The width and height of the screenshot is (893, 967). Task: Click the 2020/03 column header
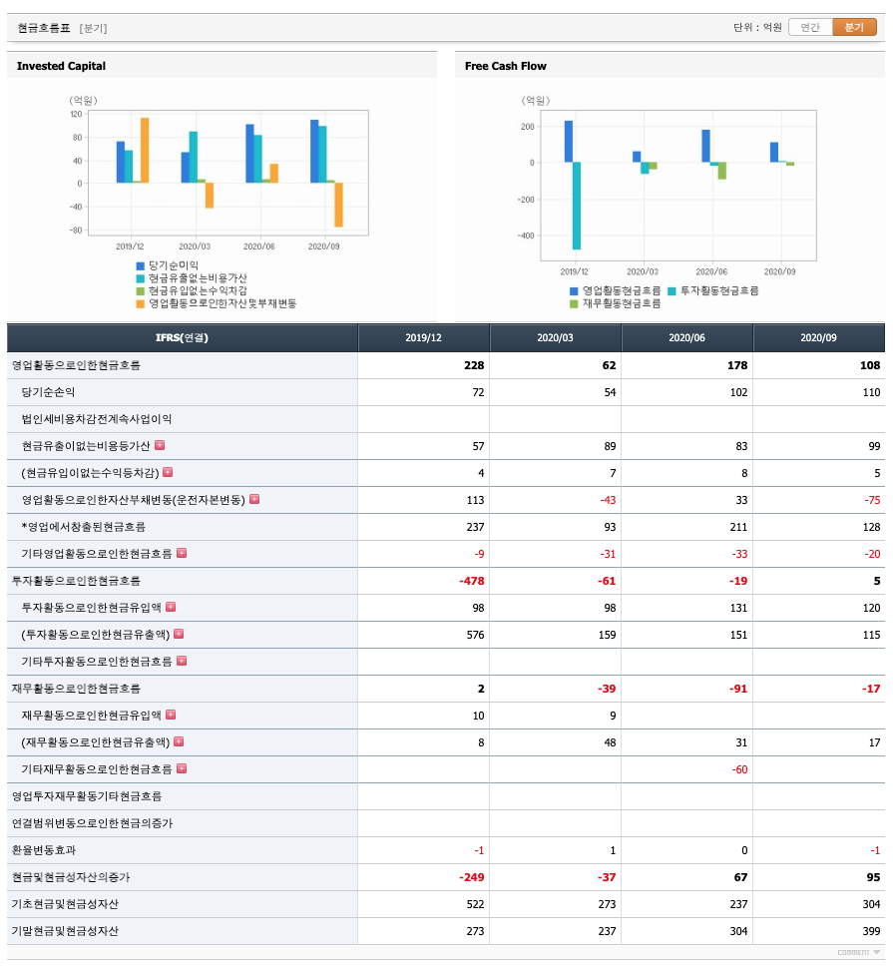coord(555,338)
